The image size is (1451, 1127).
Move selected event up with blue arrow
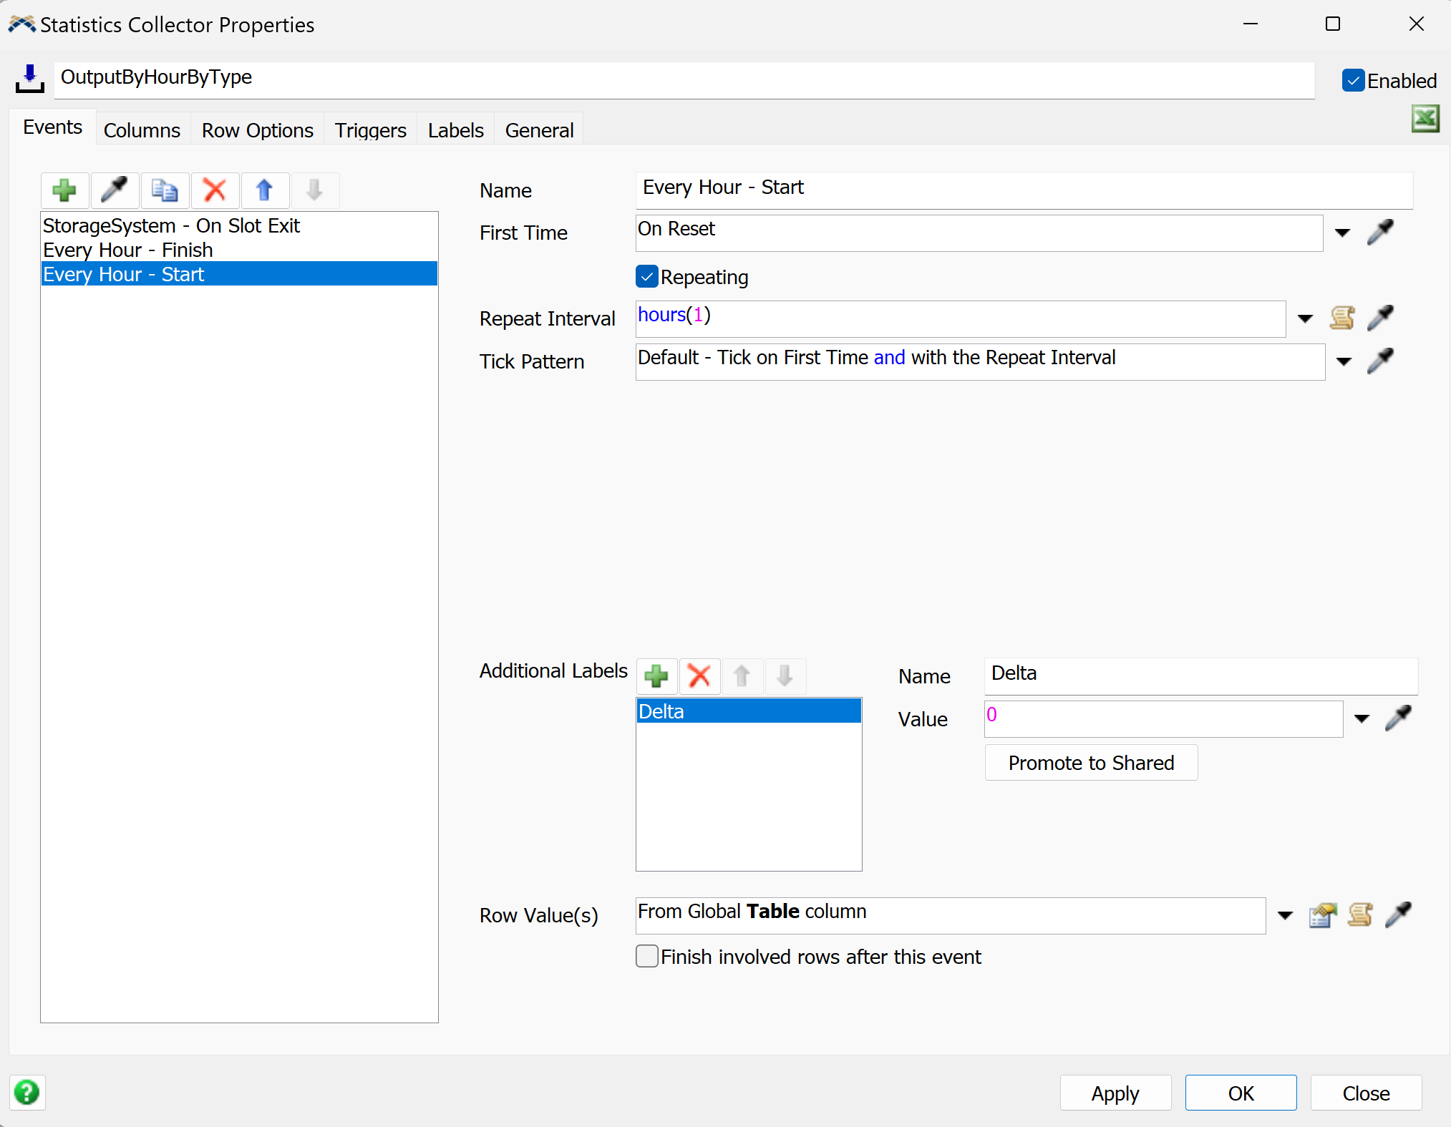(265, 190)
